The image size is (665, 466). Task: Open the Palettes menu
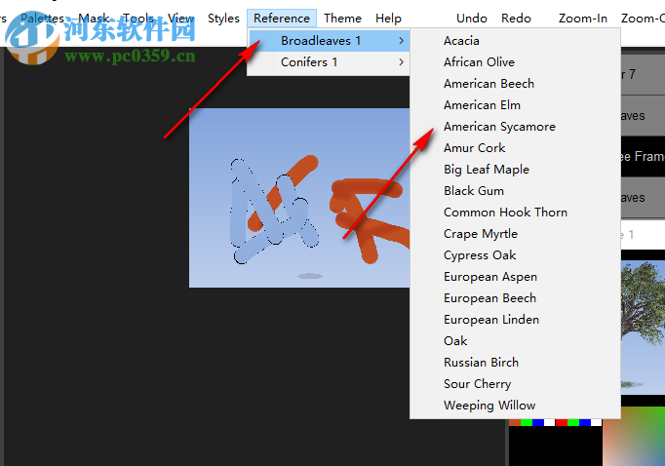coord(42,19)
